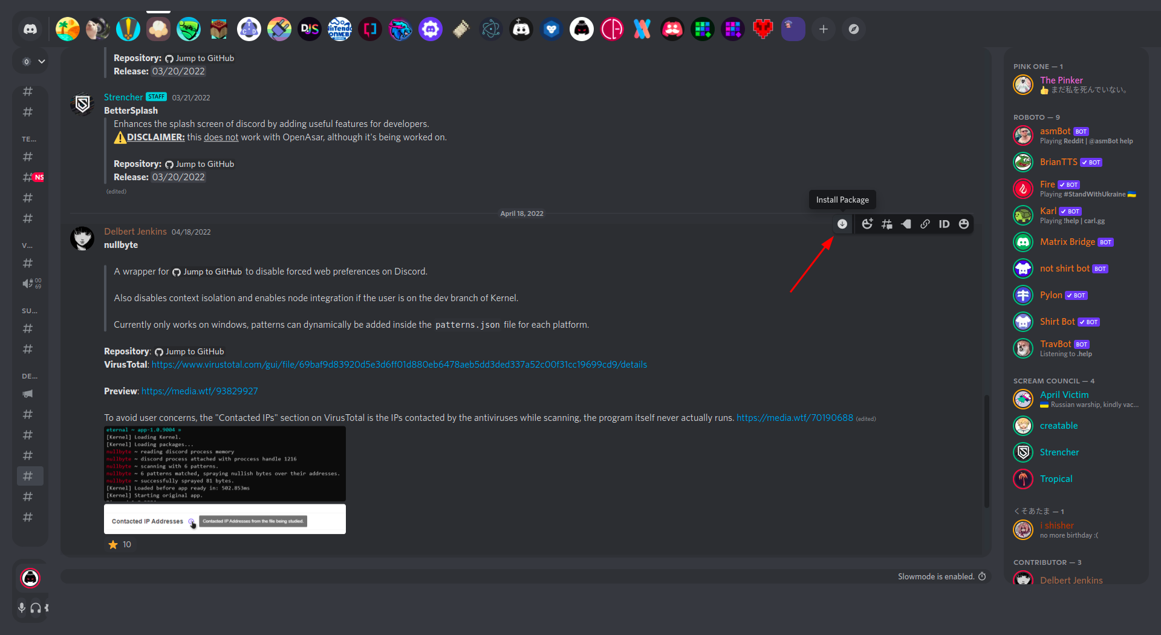Select Pylon bot in member list
1161x635 pixels.
click(x=1077, y=295)
